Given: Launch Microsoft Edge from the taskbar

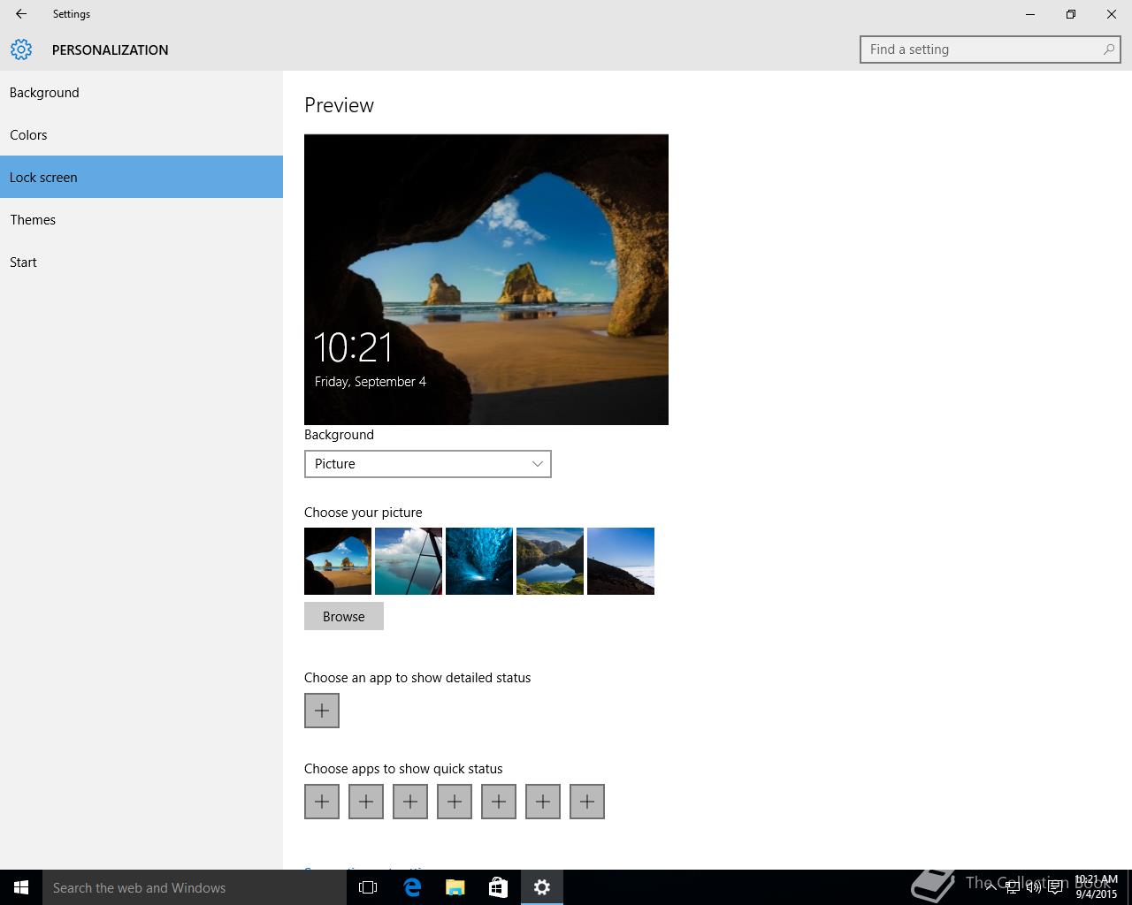Looking at the screenshot, I should [412, 887].
